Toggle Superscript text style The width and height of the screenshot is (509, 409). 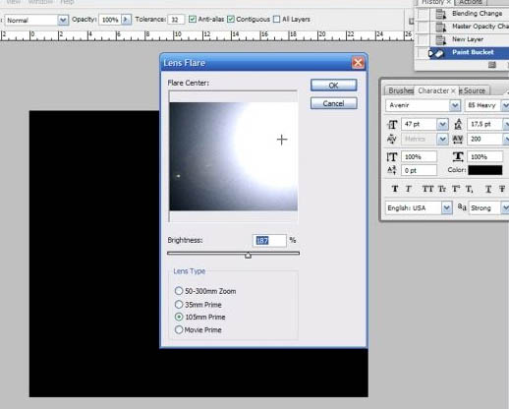pos(456,189)
